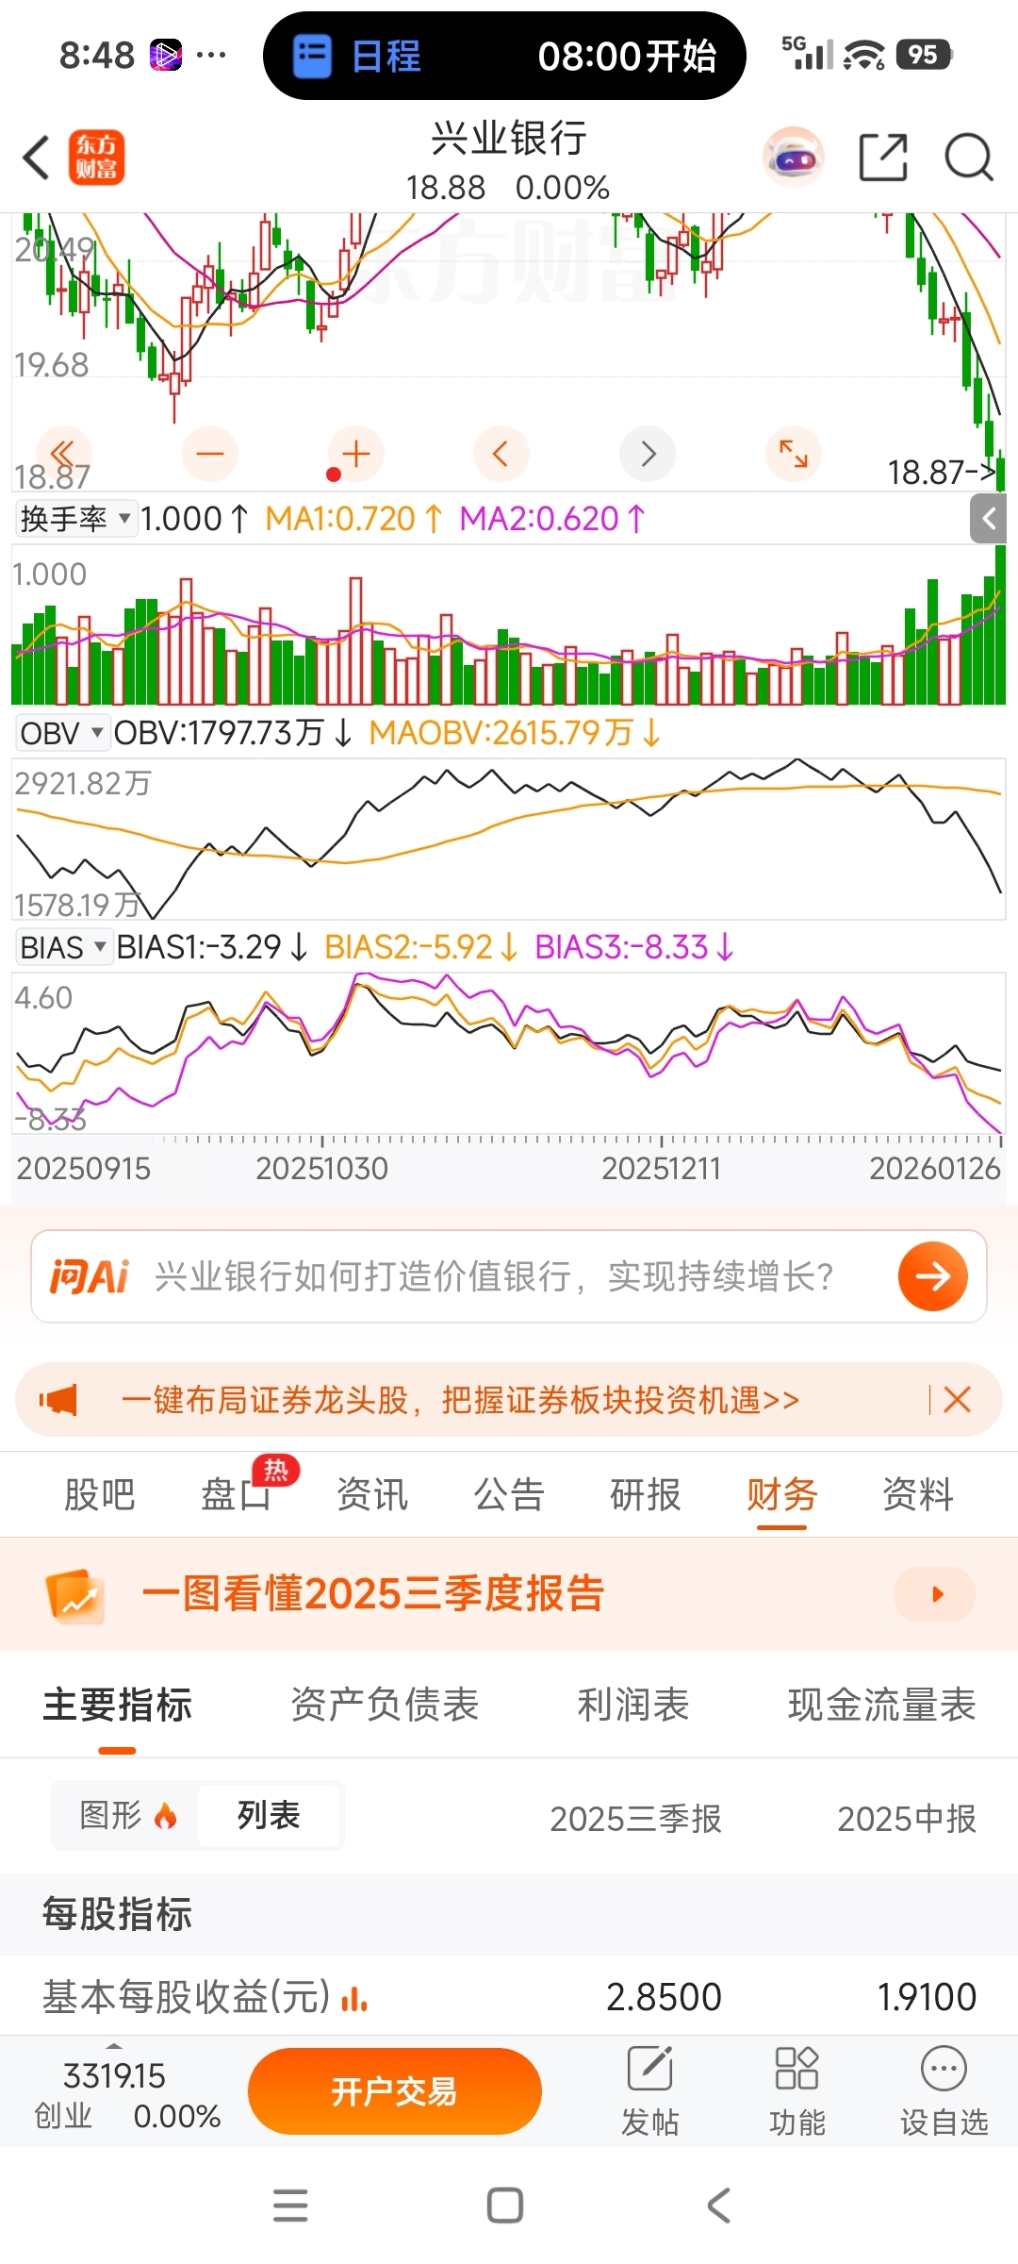Open the 证券龙头股 promotion banner link

tap(460, 1400)
